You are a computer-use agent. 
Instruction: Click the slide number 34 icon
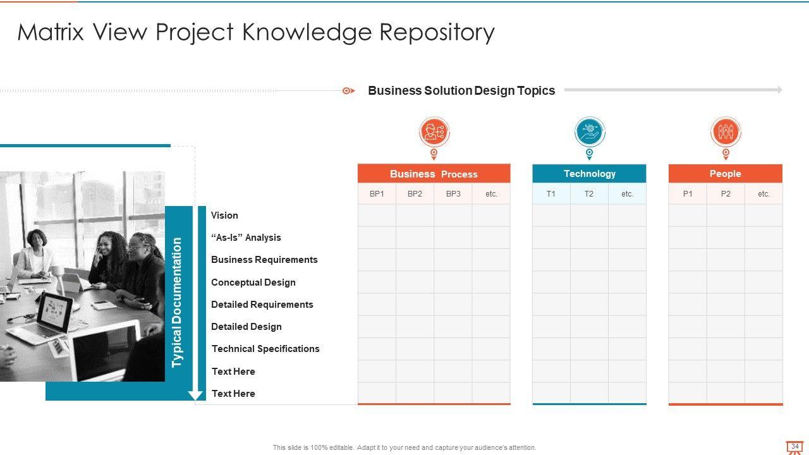pyautogui.click(x=794, y=447)
